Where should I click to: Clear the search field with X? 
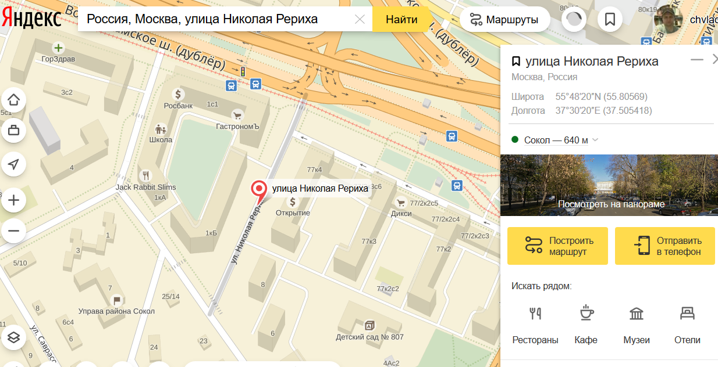pos(360,19)
